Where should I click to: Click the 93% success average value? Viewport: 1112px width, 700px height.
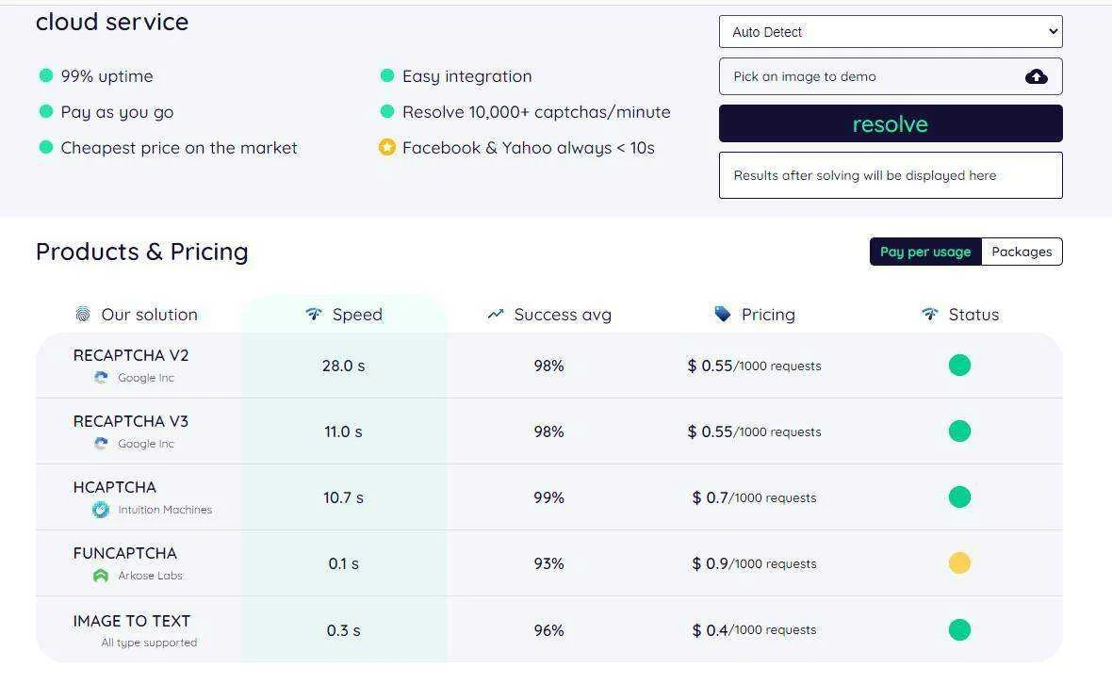click(x=548, y=563)
